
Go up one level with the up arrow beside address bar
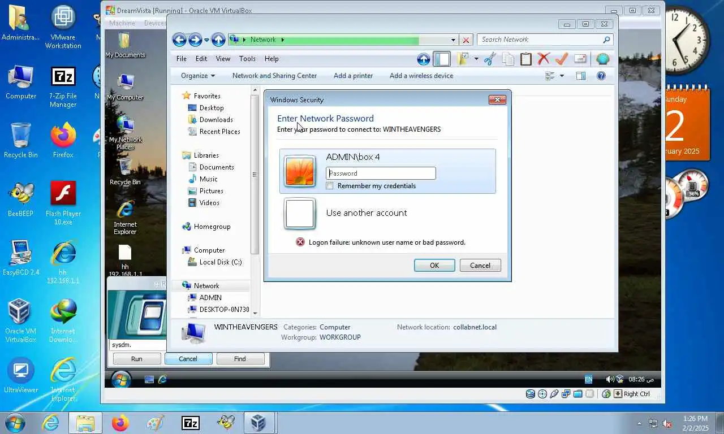pyautogui.click(x=219, y=40)
